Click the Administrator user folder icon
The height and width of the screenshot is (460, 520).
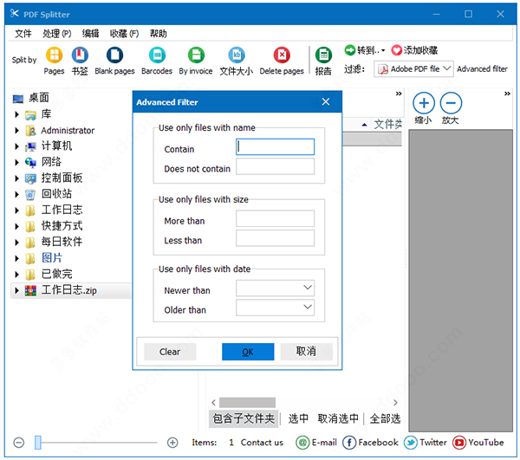point(30,131)
